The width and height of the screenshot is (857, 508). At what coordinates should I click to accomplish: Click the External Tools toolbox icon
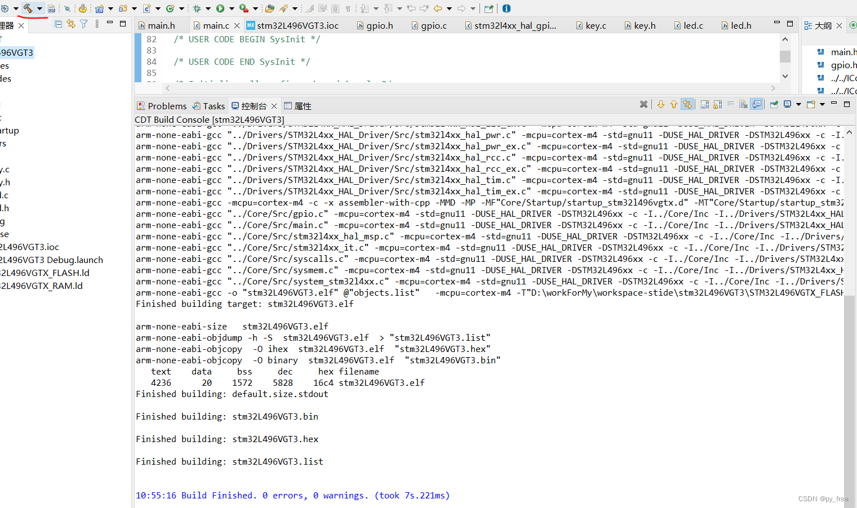coord(243,8)
